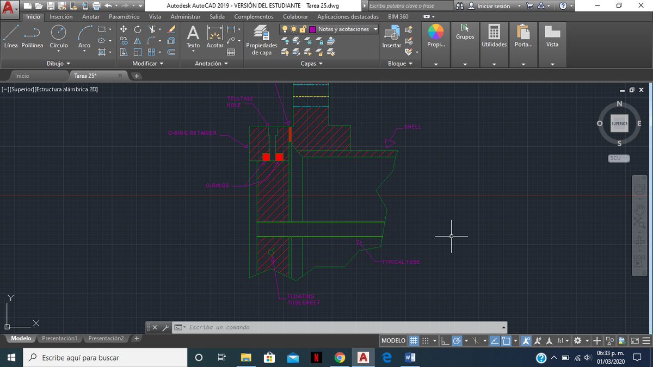The width and height of the screenshot is (653, 367).
Task: Click the Insertar block icon
Action: [x=391, y=37]
